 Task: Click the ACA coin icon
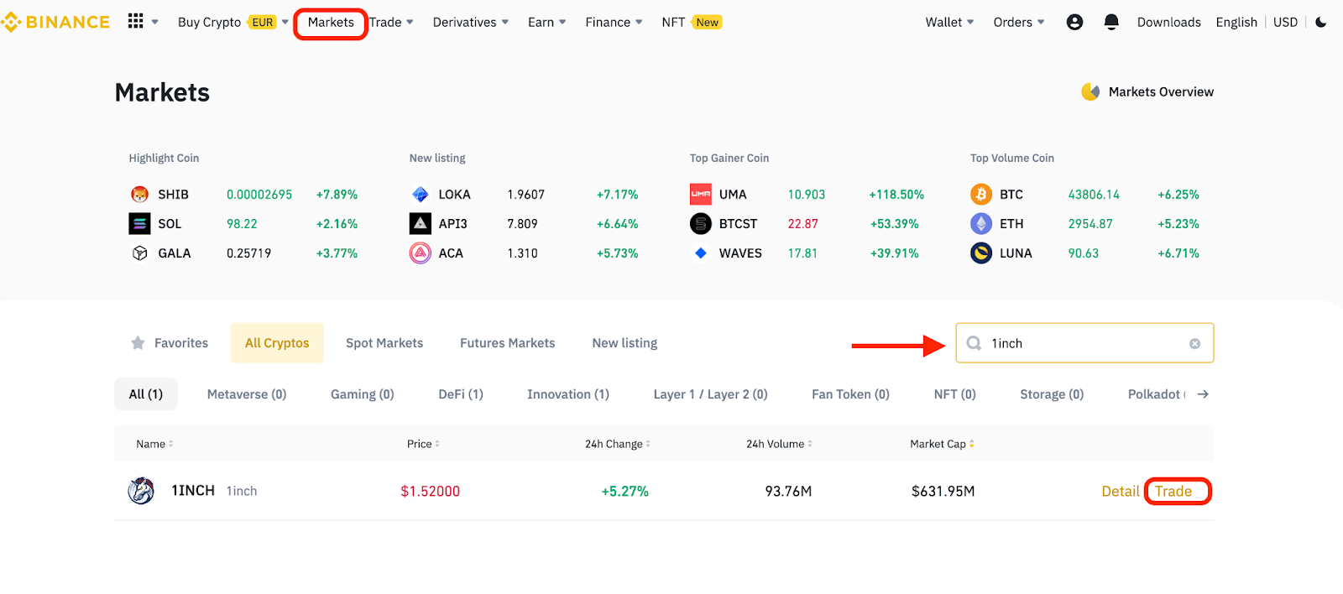(421, 253)
